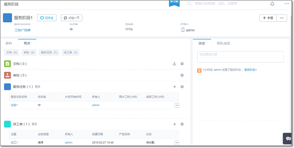Viewport: 294px width, 148px height.
Task: Switch to the 团队成员 tab
Action: [x=223, y=43]
